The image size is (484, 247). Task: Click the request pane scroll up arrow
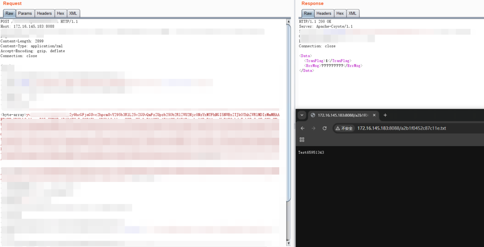[289, 22]
